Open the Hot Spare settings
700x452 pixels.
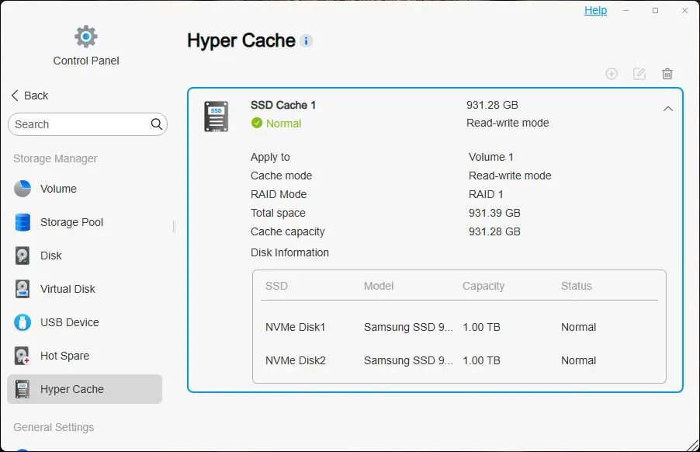(64, 356)
